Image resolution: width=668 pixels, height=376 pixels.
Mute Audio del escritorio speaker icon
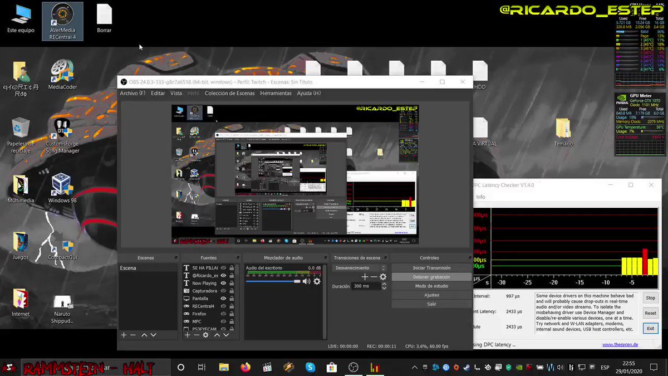click(x=306, y=281)
